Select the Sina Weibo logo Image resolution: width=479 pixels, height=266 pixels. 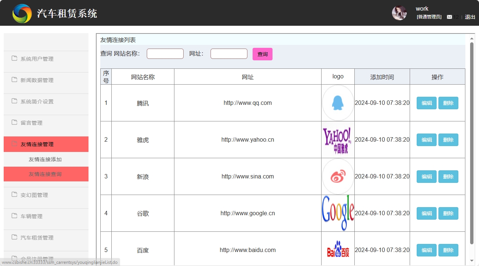[338, 176]
